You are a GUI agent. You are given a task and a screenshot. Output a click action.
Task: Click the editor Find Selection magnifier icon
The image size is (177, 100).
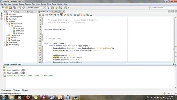52,15
